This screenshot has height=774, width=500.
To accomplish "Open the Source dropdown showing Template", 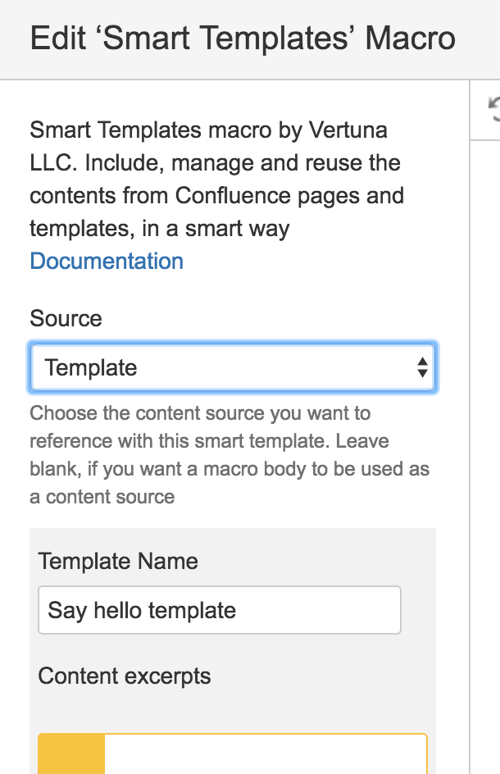I will [233, 368].
